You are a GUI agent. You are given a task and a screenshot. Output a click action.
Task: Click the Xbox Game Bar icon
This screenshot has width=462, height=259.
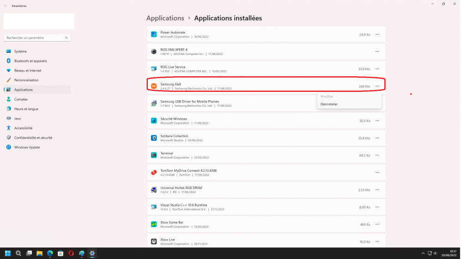point(154,224)
